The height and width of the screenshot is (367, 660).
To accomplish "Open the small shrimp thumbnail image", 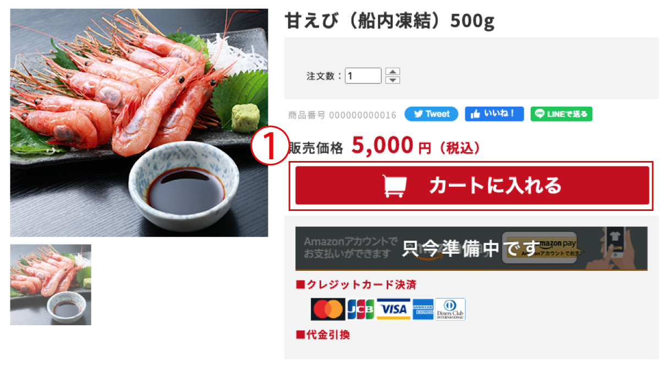I will pos(51,285).
